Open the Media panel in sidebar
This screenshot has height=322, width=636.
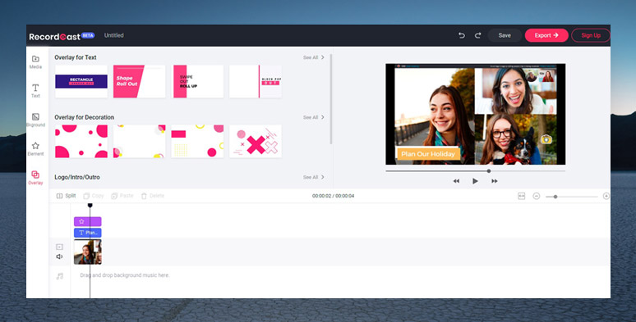tap(35, 62)
